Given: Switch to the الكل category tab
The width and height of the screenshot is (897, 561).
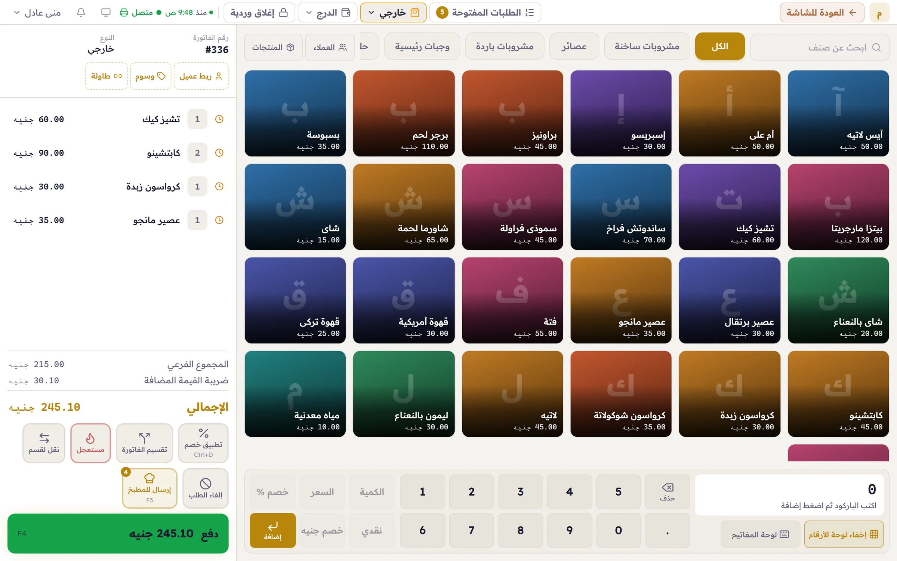Looking at the screenshot, I should [x=720, y=46].
